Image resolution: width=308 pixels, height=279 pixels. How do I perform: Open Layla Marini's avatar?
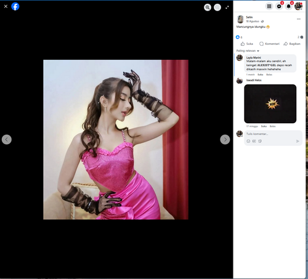[240, 58]
